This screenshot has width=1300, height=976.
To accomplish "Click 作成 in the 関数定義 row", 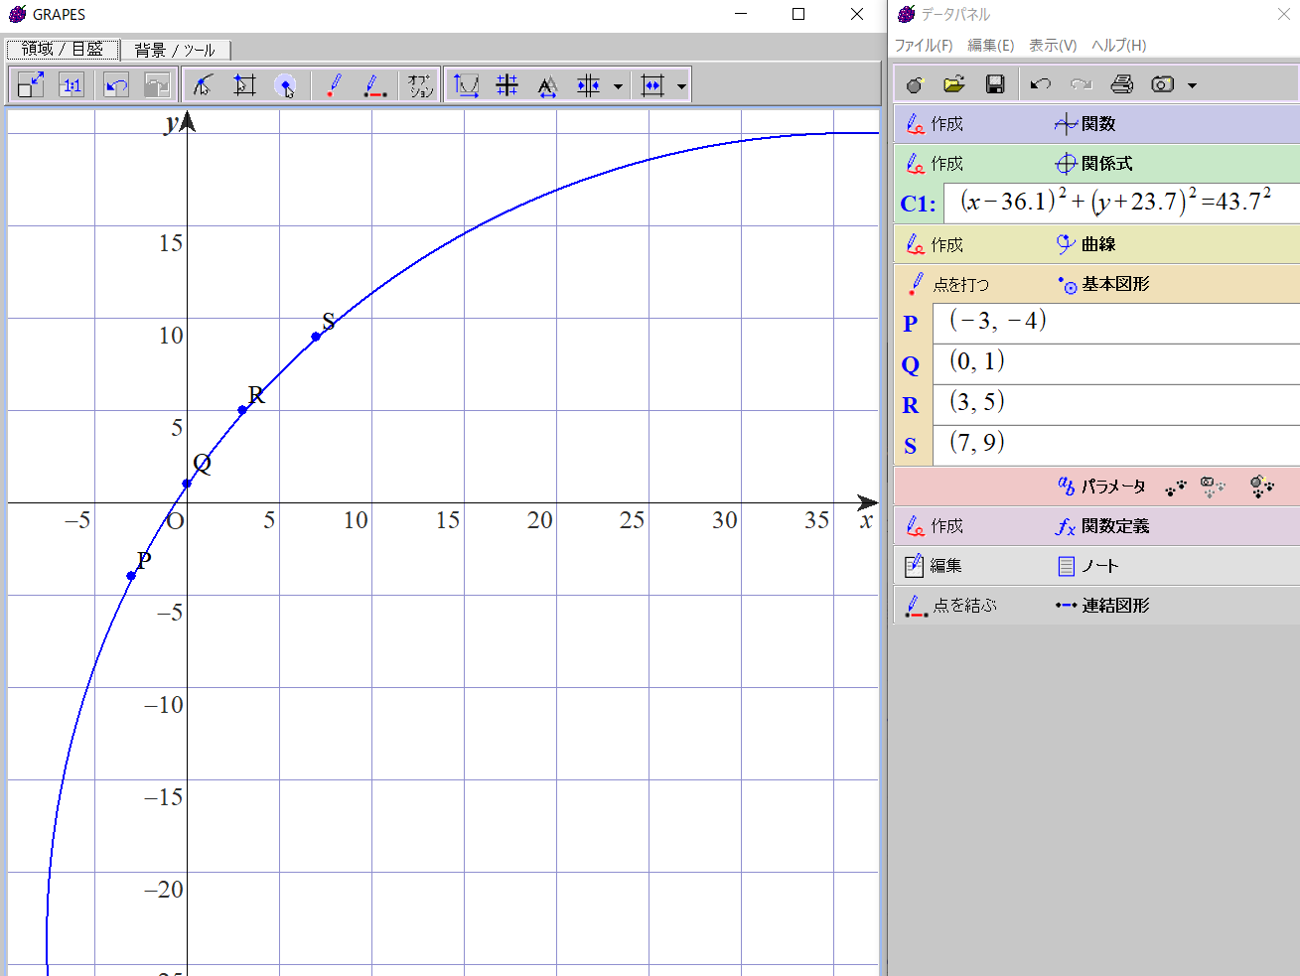I will (x=936, y=526).
